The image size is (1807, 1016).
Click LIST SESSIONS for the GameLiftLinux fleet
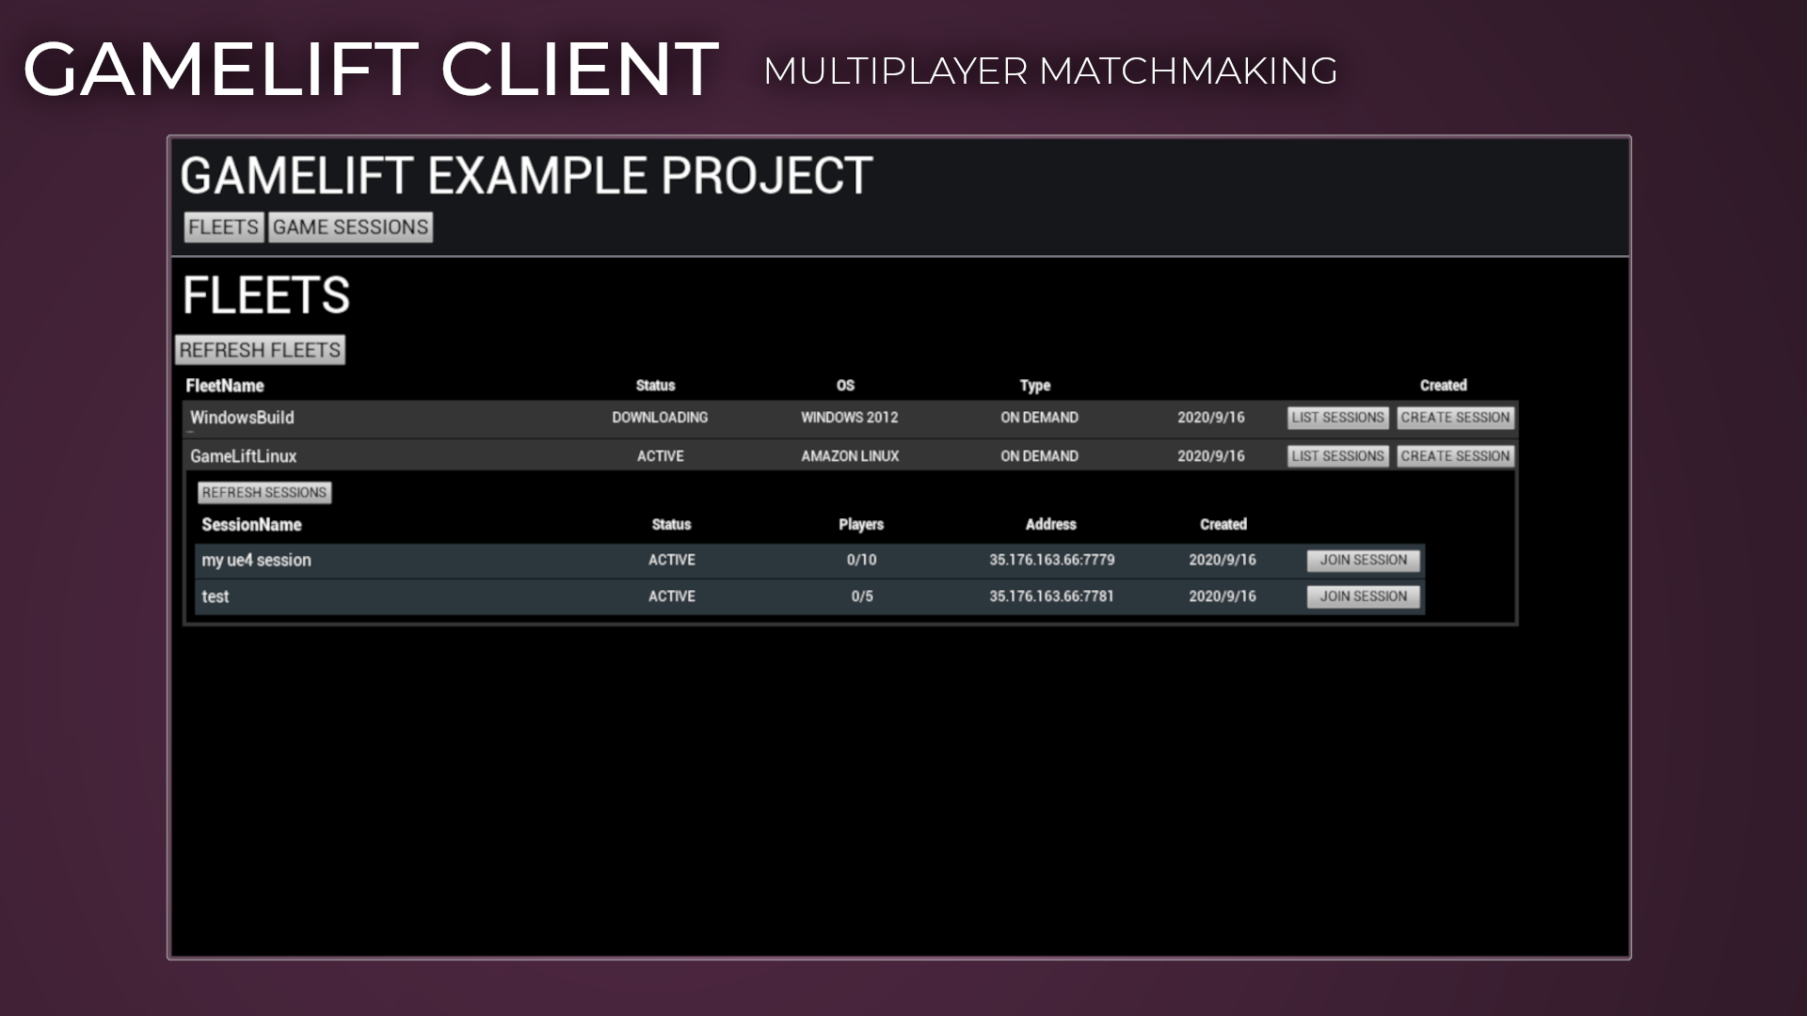1337,455
